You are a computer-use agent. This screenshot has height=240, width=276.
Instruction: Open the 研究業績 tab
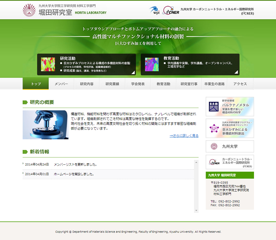[112, 84]
